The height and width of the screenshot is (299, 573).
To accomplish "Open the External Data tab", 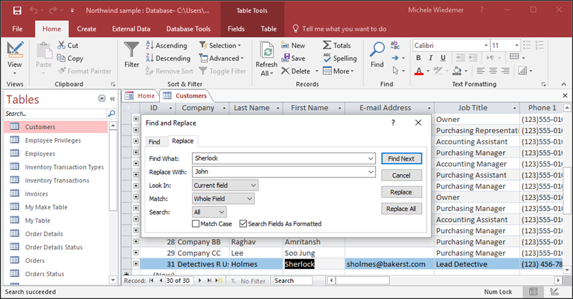I will (131, 29).
